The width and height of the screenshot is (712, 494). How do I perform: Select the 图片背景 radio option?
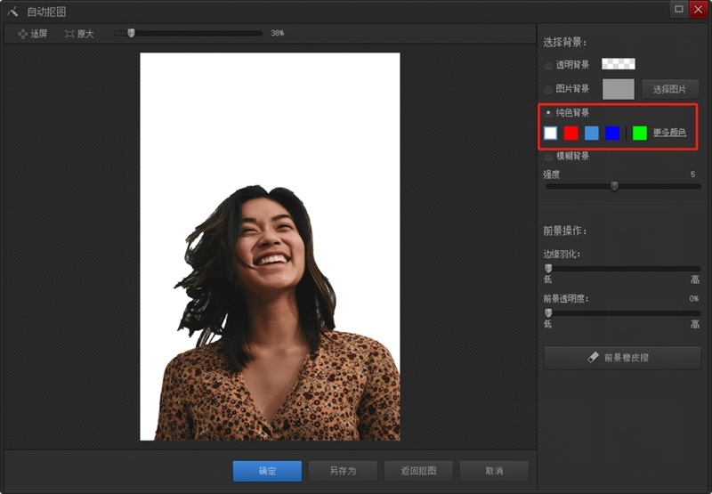(548, 89)
